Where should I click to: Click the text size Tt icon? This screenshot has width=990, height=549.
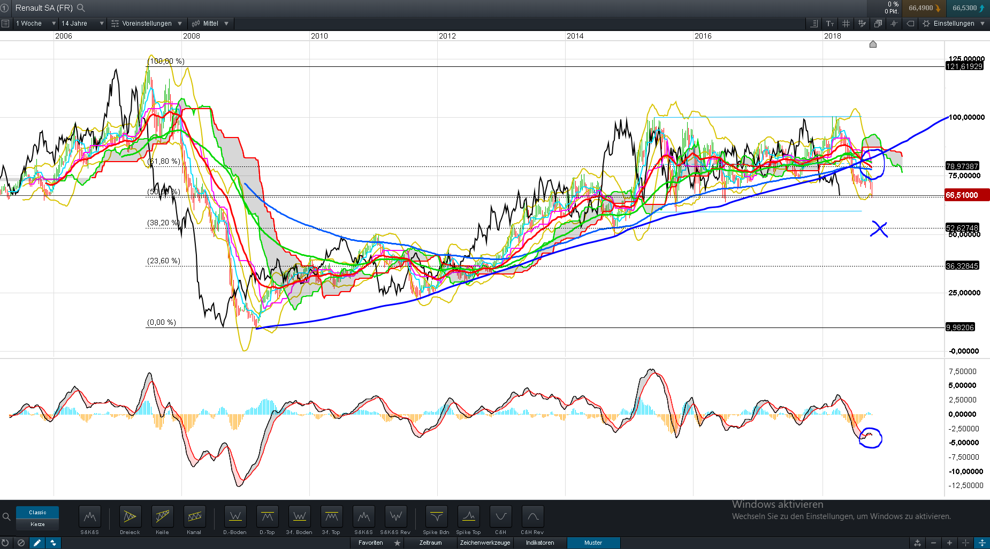tap(830, 24)
